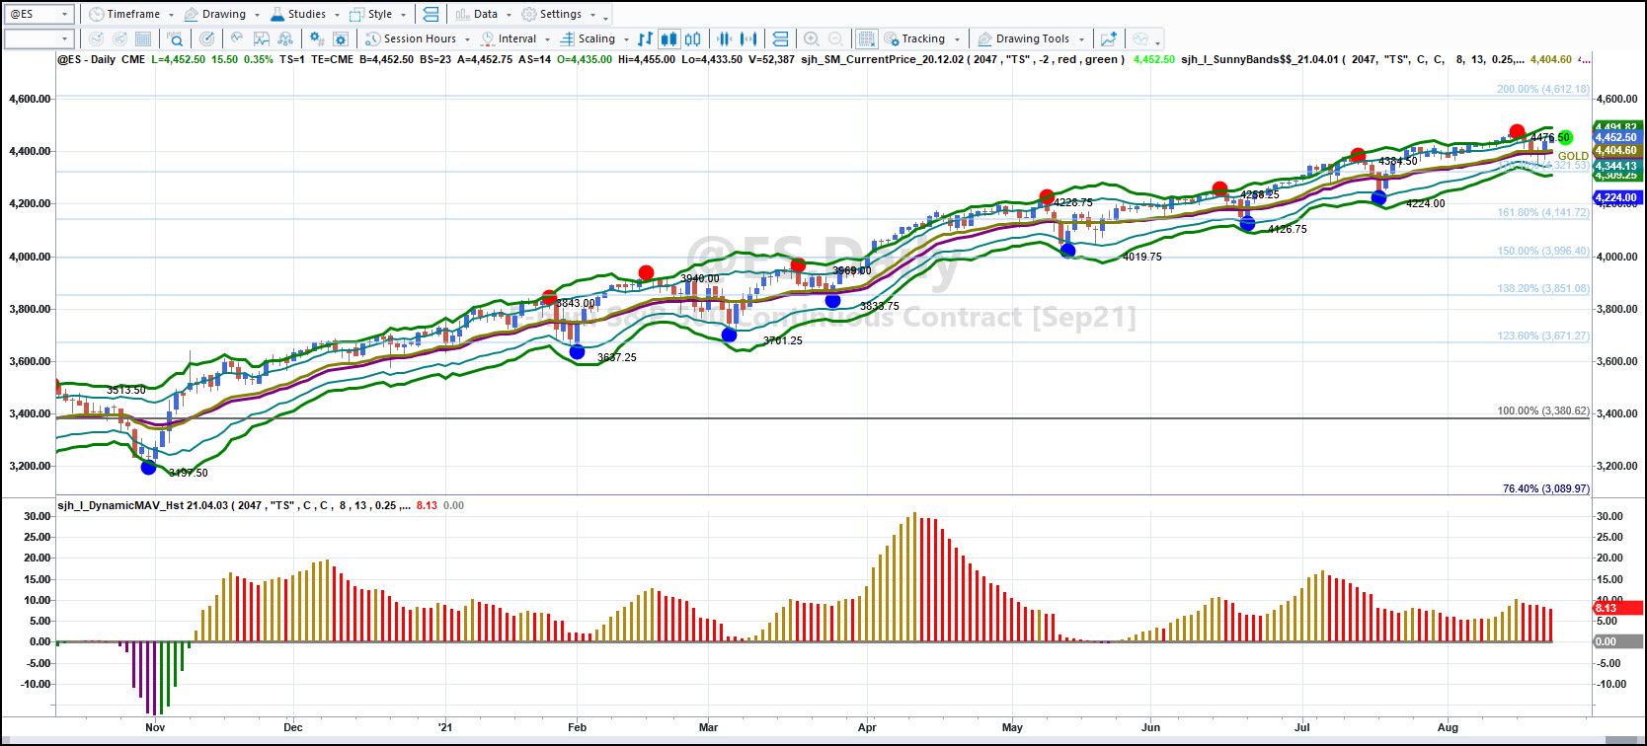Click the red dot marker near 4228.75
Screen dimensions: 1647x746
[1047, 197]
